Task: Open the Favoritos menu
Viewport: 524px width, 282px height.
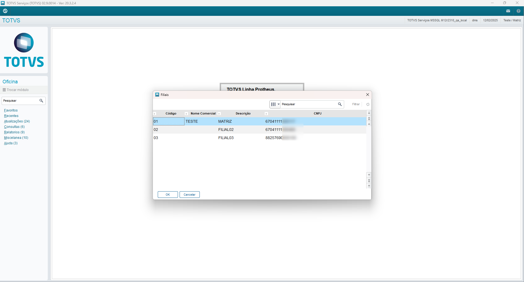Action: [x=11, y=110]
